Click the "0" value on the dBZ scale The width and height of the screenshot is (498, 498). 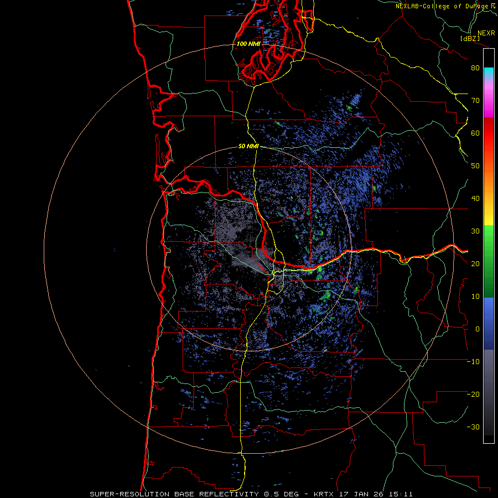tap(478, 329)
